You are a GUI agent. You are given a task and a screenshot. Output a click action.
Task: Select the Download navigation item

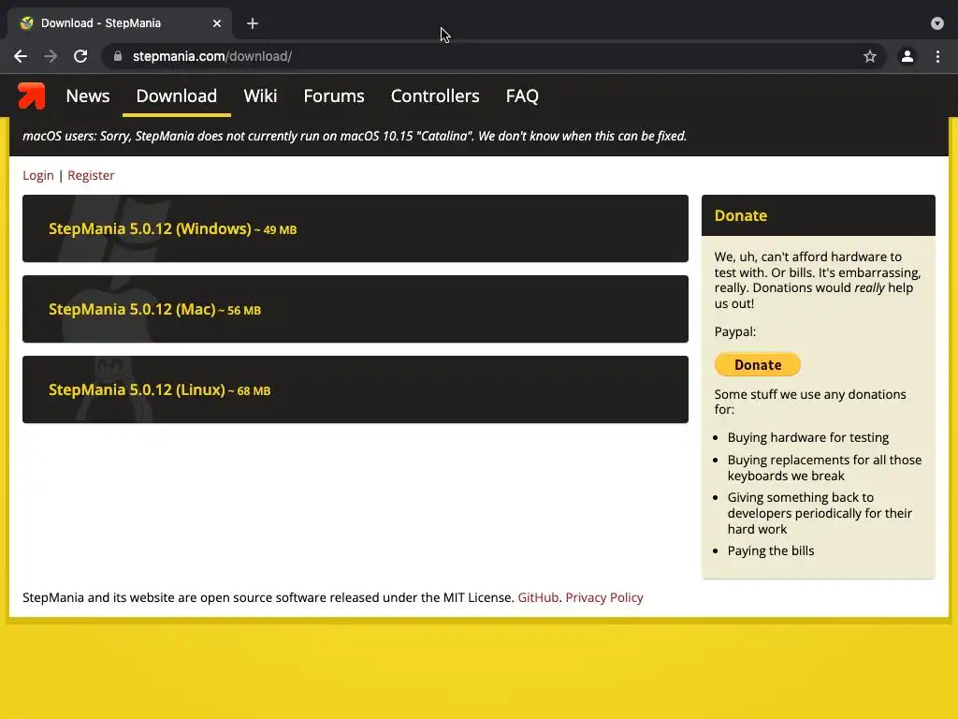[177, 96]
